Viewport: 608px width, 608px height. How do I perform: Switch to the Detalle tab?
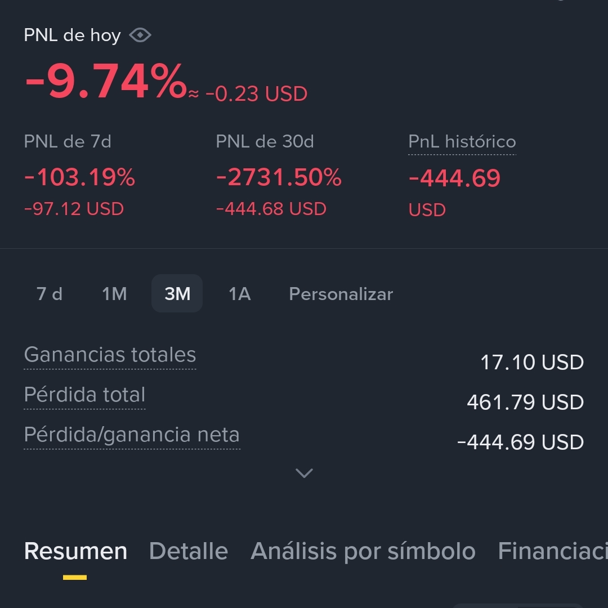coord(189,551)
